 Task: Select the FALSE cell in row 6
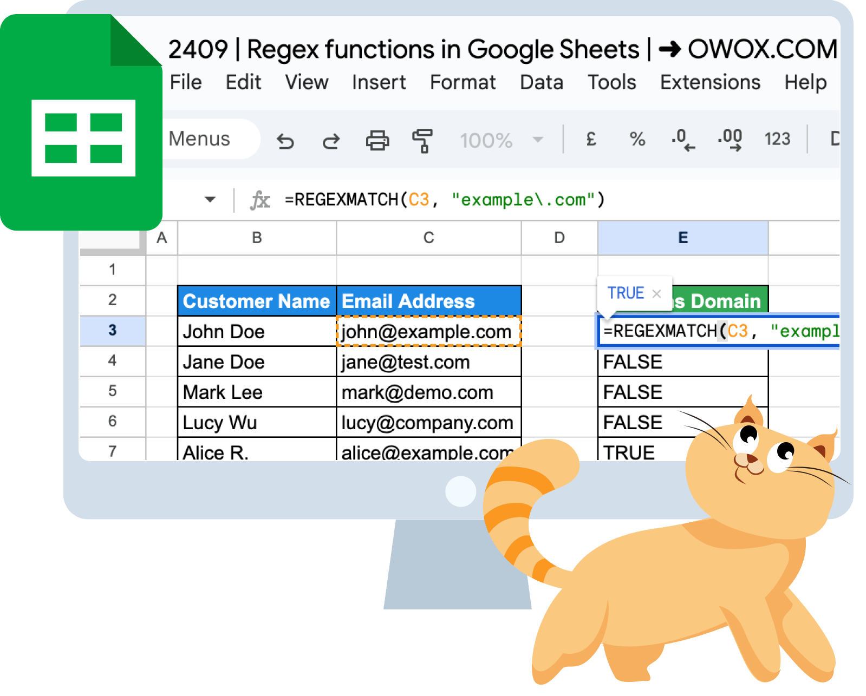point(650,422)
